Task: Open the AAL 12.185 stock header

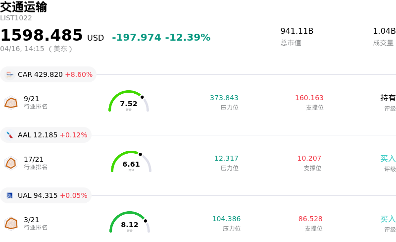Action: click(x=52, y=135)
